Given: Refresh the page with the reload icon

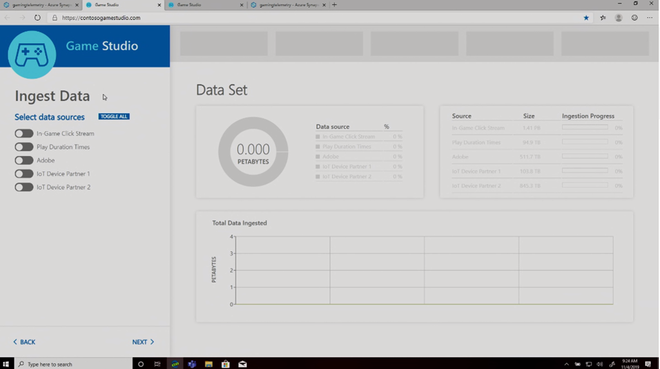Looking at the screenshot, I should pyautogui.click(x=37, y=18).
